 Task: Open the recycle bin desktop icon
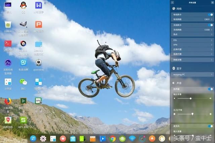(8, 25)
